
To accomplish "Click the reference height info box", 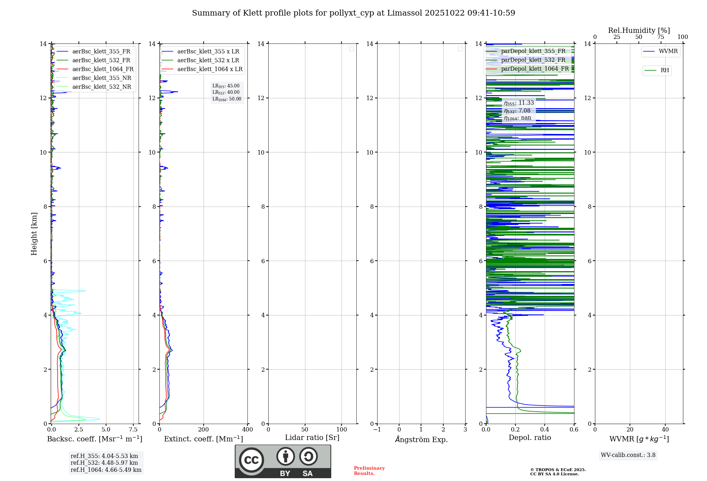I will (x=106, y=463).
